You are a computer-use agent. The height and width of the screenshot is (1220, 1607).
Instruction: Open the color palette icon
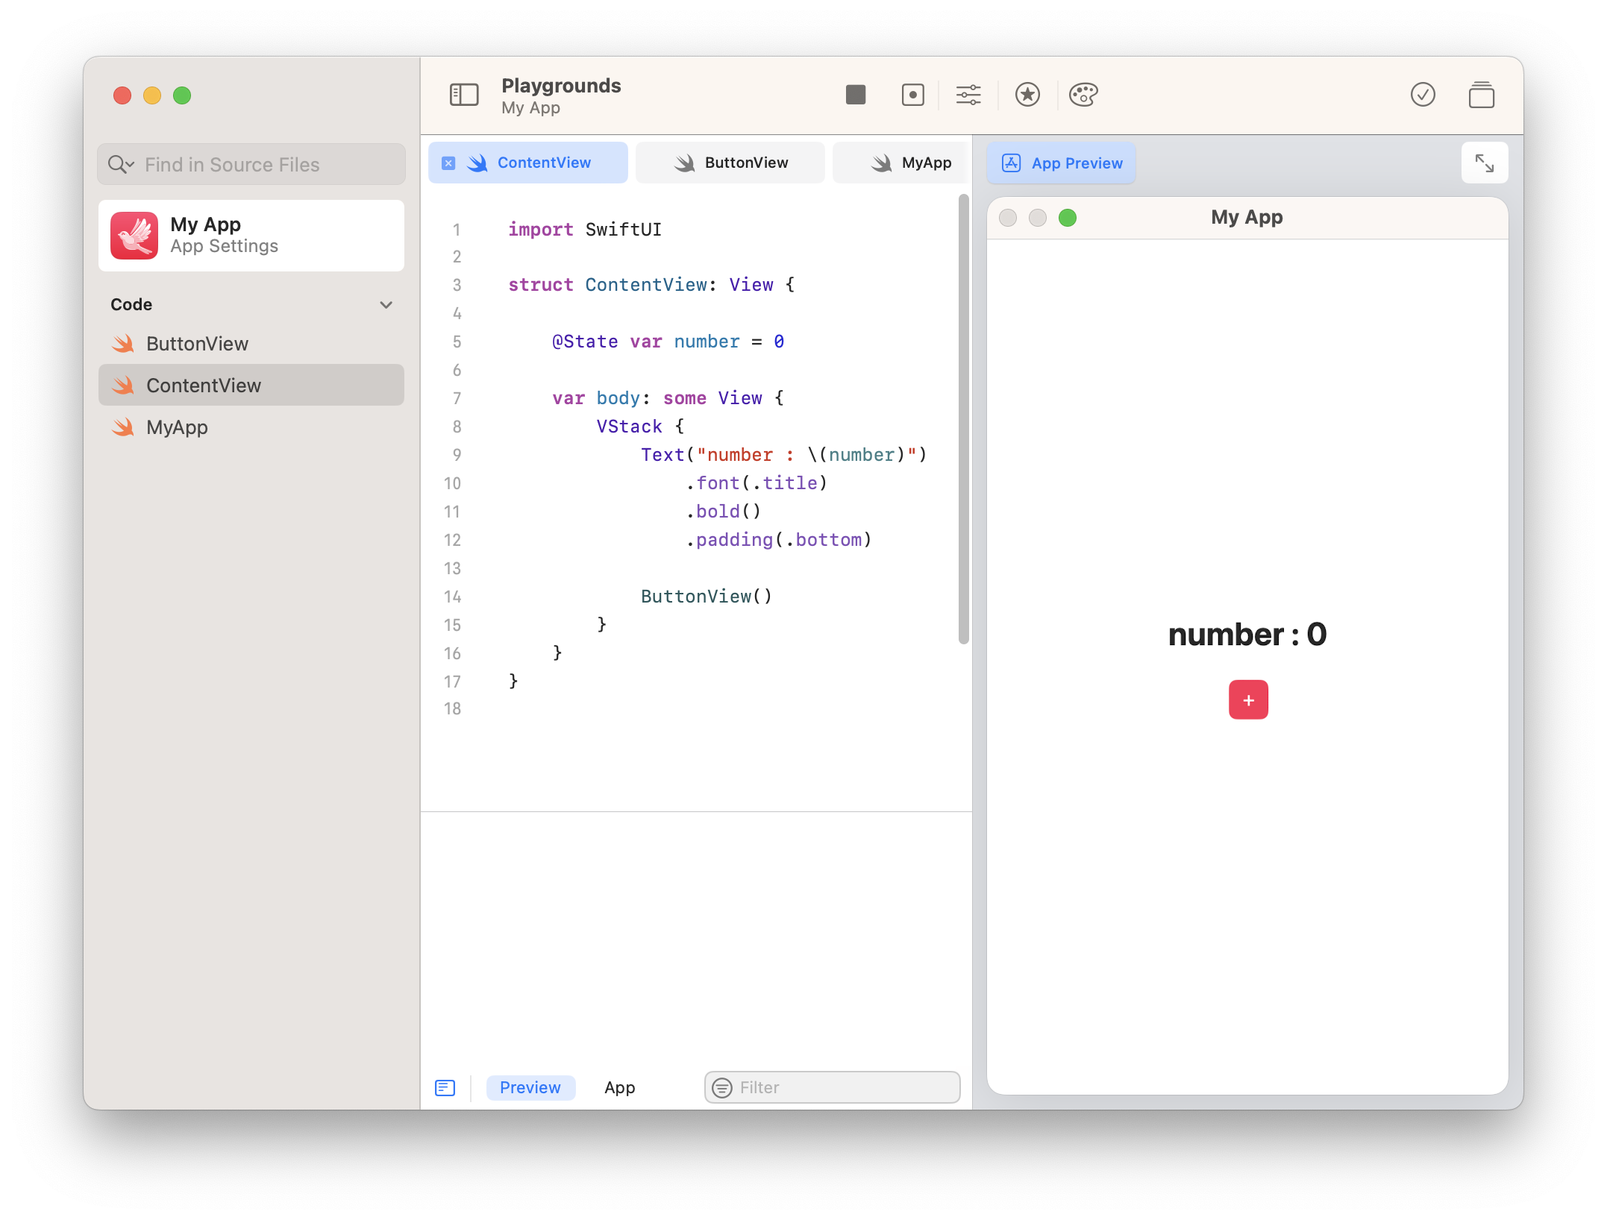1083,95
